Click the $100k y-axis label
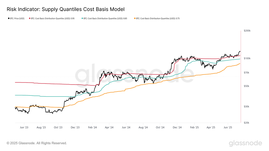The image size is (269, 151). pos(247,58)
